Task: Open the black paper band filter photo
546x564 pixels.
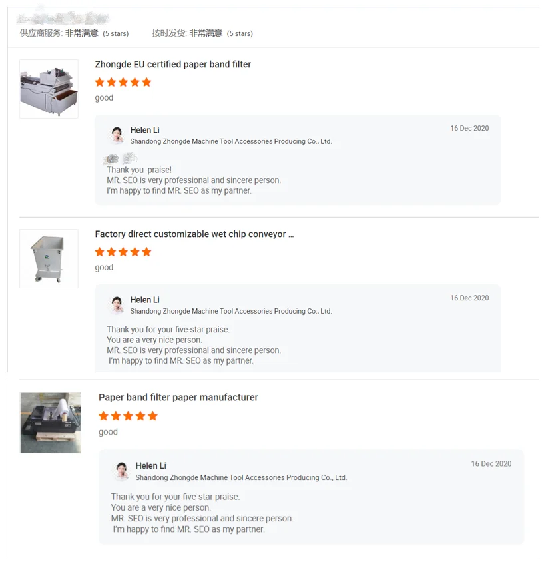Action: pos(51,423)
